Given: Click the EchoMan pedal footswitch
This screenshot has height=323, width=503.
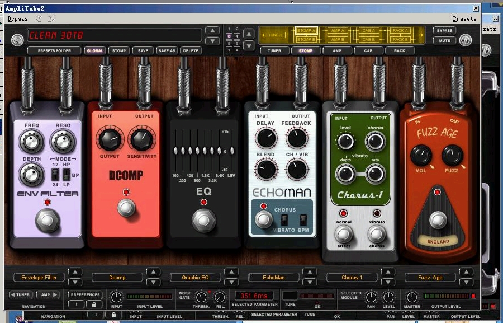Looking at the screenshot, I should (x=263, y=220).
